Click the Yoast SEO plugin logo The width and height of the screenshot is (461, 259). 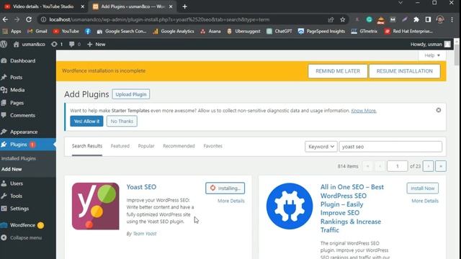(96, 206)
